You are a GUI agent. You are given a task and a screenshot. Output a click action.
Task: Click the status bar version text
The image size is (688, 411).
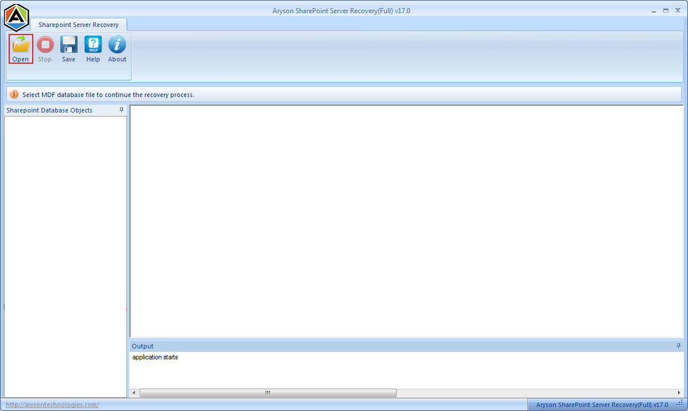(x=602, y=405)
